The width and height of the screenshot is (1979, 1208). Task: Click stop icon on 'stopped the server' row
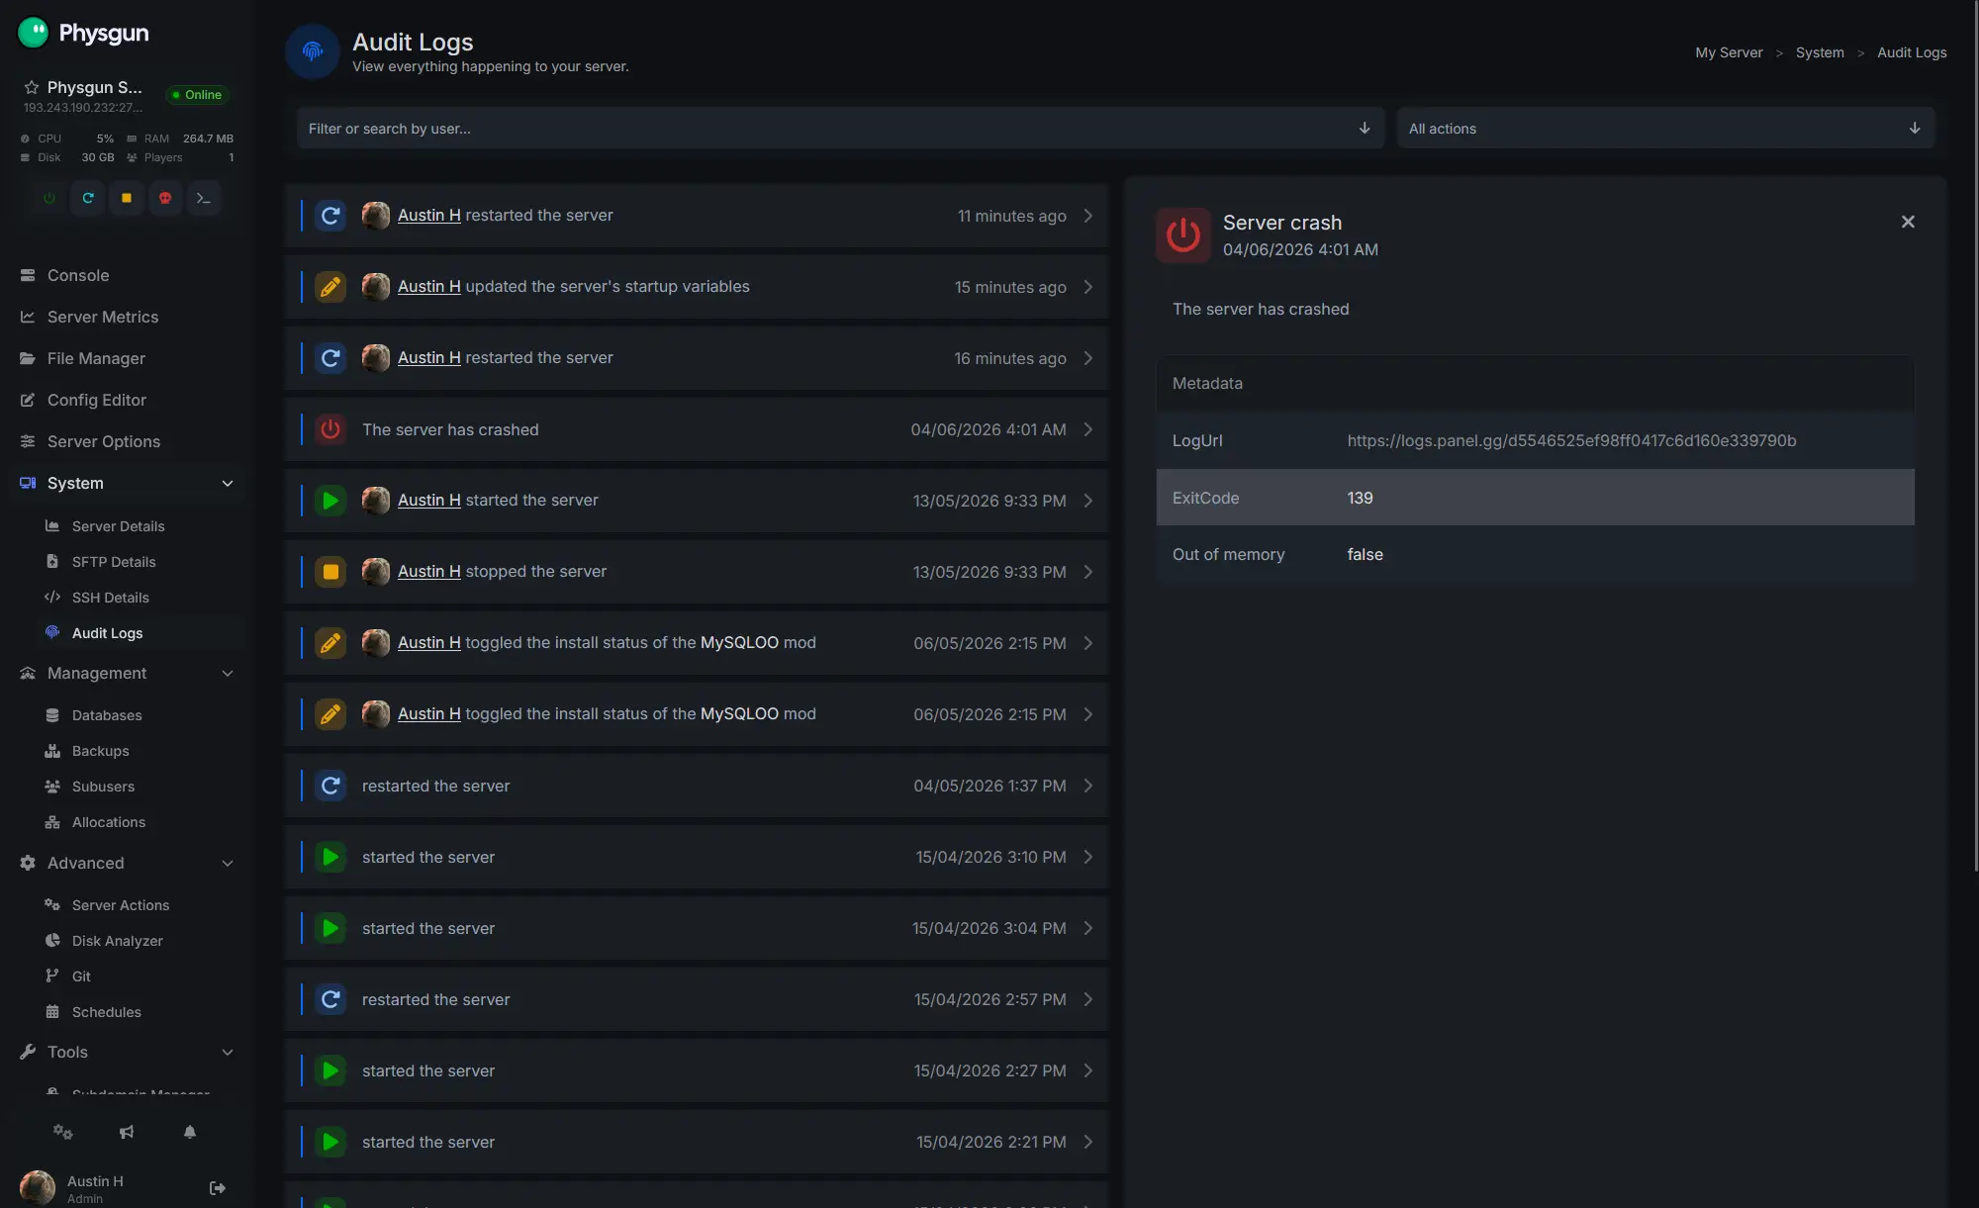coord(330,572)
